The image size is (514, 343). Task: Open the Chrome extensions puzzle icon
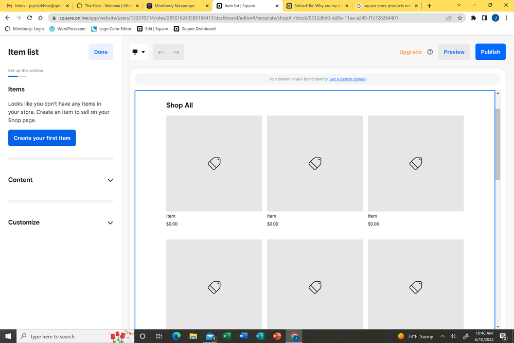click(473, 18)
